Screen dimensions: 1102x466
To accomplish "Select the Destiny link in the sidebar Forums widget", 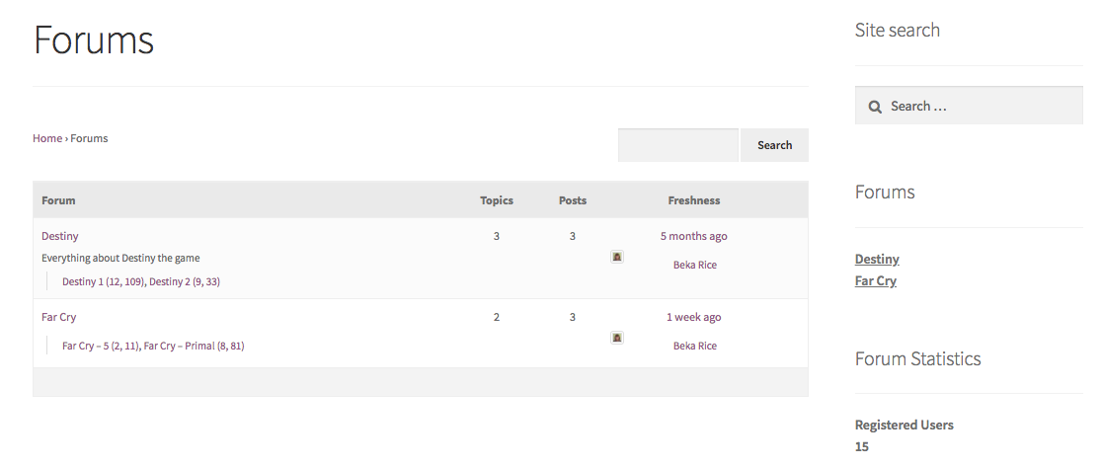I will point(877,259).
